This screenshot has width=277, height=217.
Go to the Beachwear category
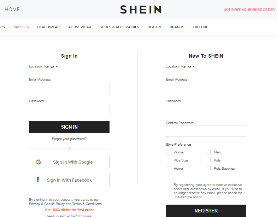pyautogui.click(x=48, y=27)
